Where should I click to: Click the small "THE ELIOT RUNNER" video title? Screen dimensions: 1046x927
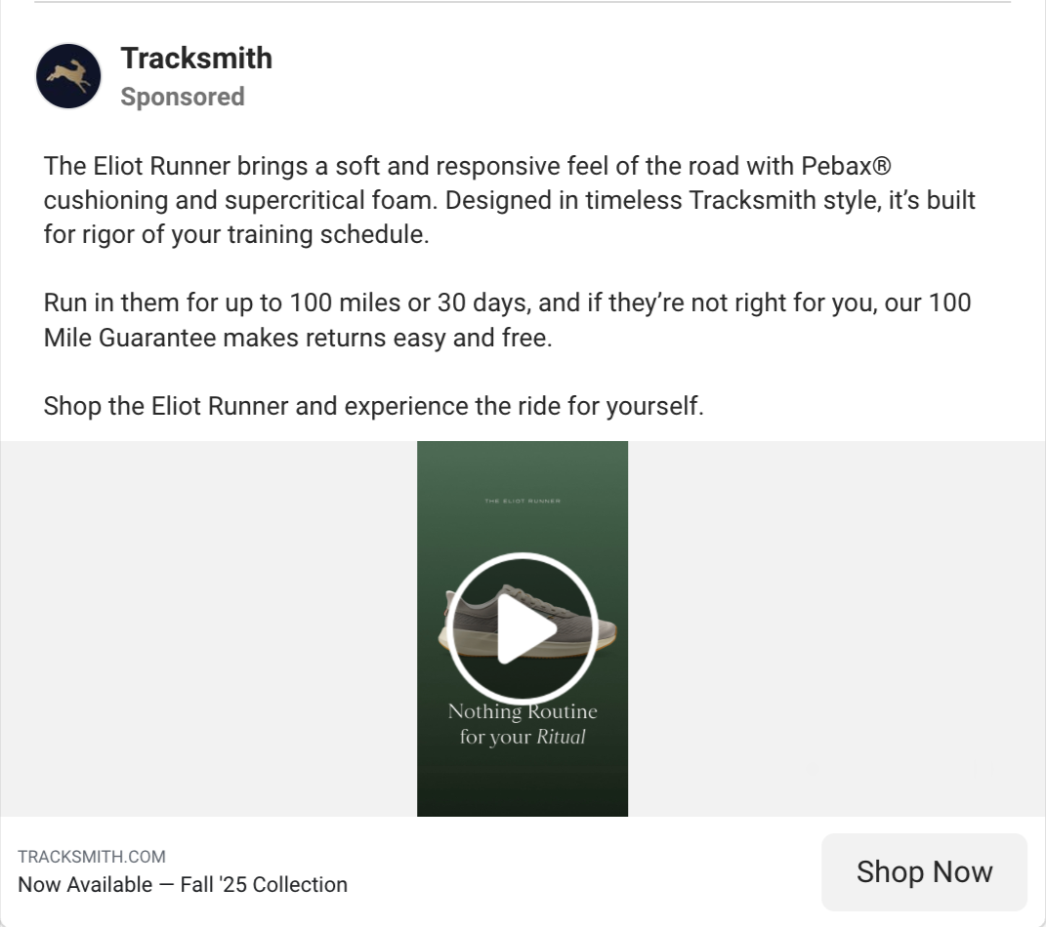523,502
